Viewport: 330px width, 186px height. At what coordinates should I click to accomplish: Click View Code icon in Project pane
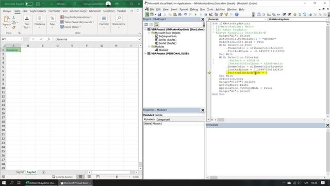[146, 24]
